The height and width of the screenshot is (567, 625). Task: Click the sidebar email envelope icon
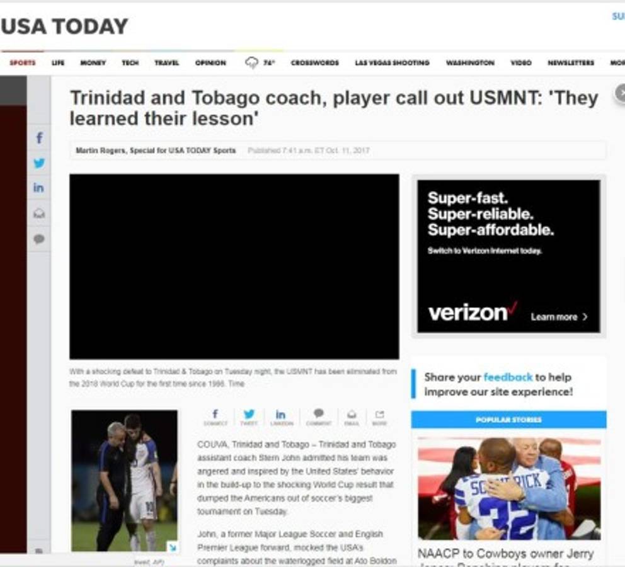coord(39,214)
